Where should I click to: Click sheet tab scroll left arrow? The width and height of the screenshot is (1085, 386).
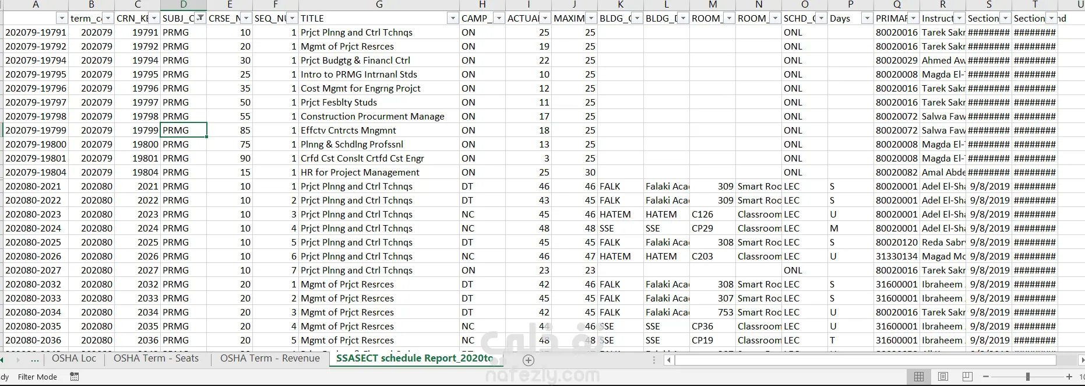point(2,360)
